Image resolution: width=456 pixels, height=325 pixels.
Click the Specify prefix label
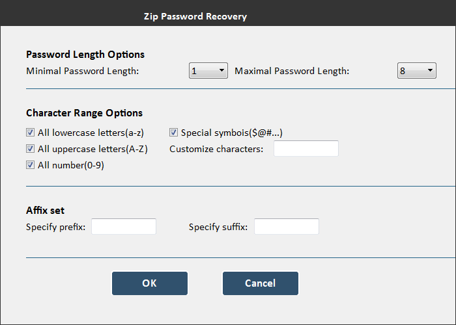pos(56,227)
